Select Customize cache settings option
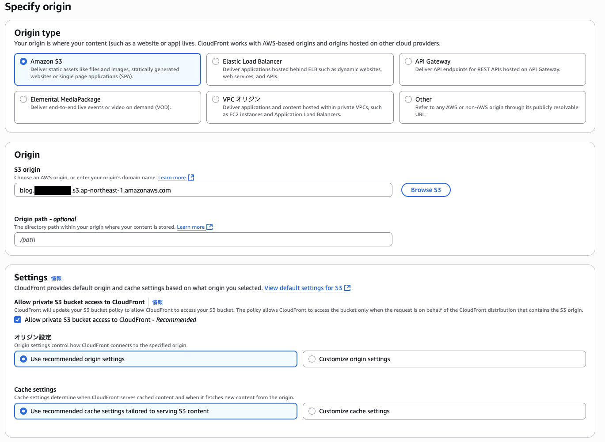The height and width of the screenshot is (442, 605). coord(312,411)
